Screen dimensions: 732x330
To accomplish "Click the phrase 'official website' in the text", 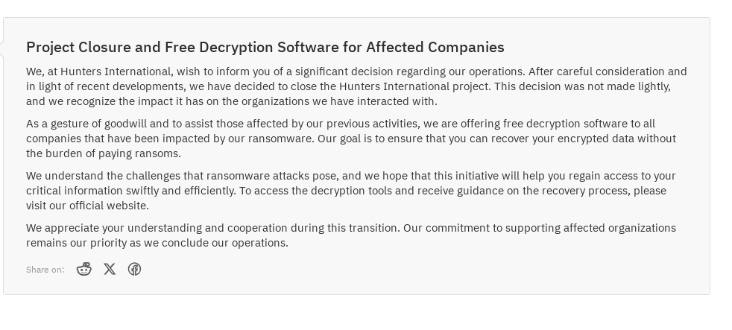I will tap(108, 206).
